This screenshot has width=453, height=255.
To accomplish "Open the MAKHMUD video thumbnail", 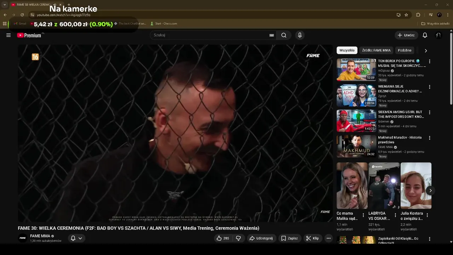I will click(356, 146).
